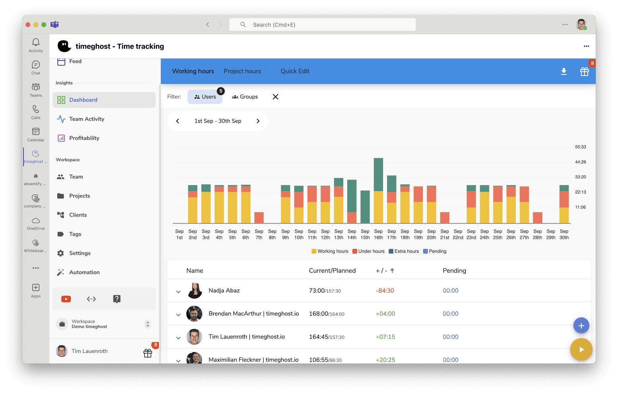This screenshot has width=618, height=393.
Task: Open timeghost app in Teams sidebar
Action: pyautogui.click(x=36, y=156)
